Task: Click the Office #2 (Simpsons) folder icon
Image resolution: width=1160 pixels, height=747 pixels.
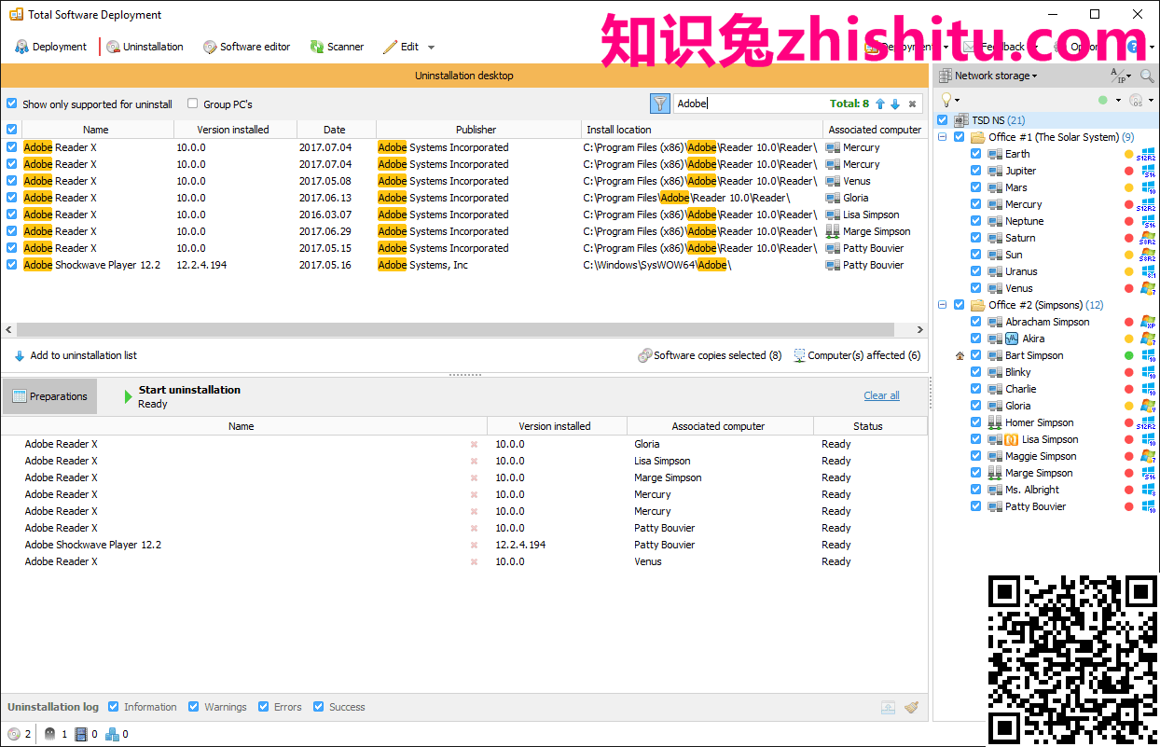Action: coord(978,305)
